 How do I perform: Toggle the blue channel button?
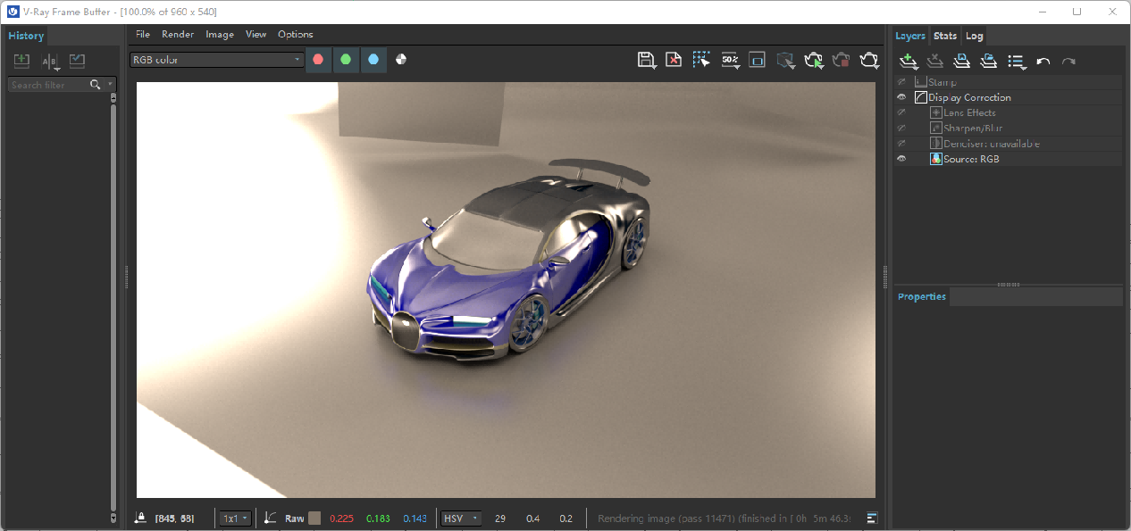pyautogui.click(x=373, y=60)
